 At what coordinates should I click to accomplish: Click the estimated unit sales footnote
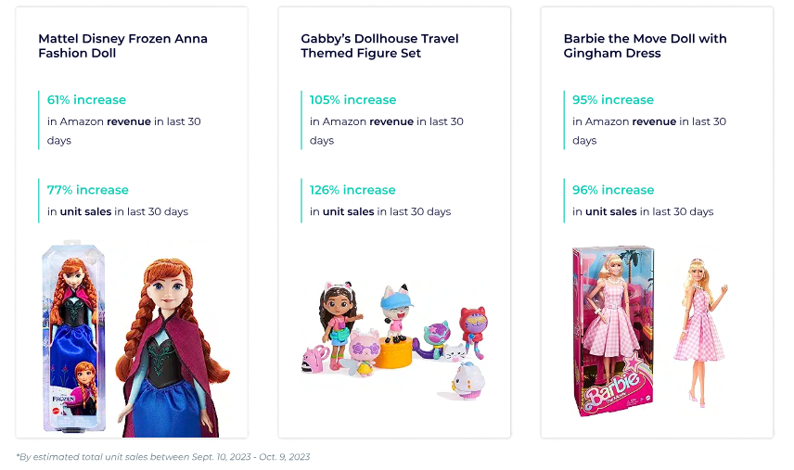coord(163,457)
